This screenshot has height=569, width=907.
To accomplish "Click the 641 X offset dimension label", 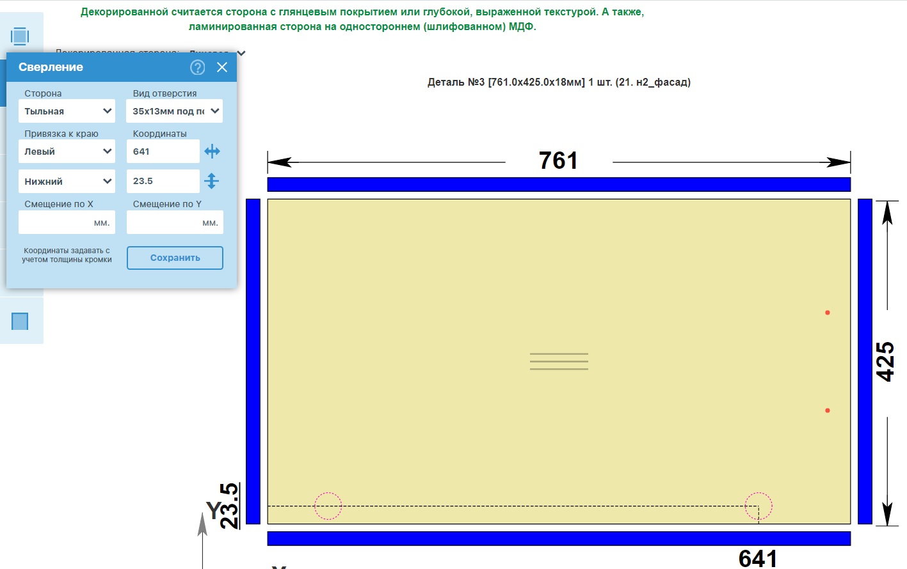I will 758,559.
